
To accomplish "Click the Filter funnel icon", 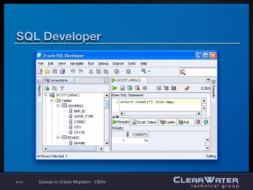I will click(x=62, y=88).
